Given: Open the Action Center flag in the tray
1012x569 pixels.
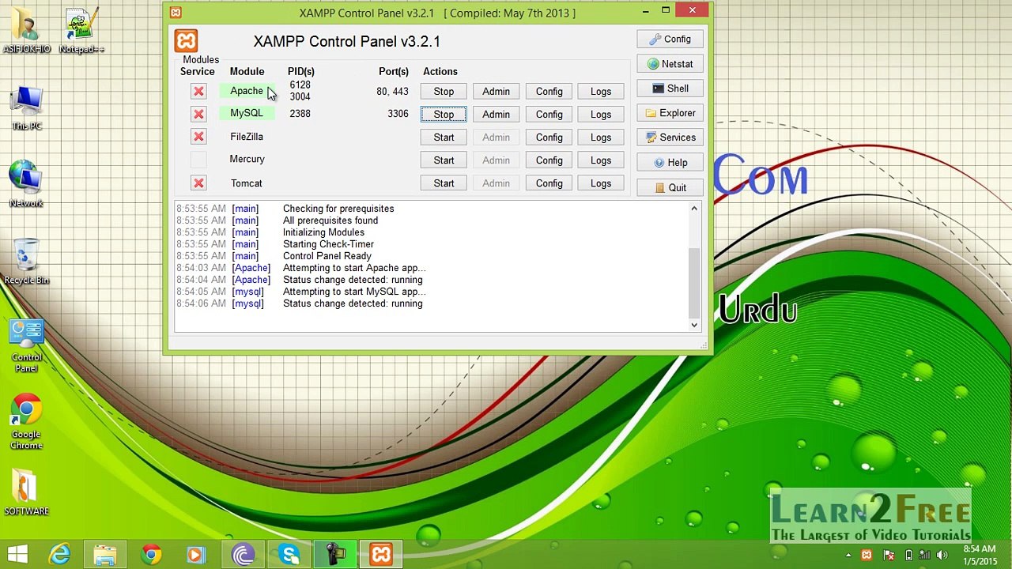Looking at the screenshot, I should (x=889, y=556).
